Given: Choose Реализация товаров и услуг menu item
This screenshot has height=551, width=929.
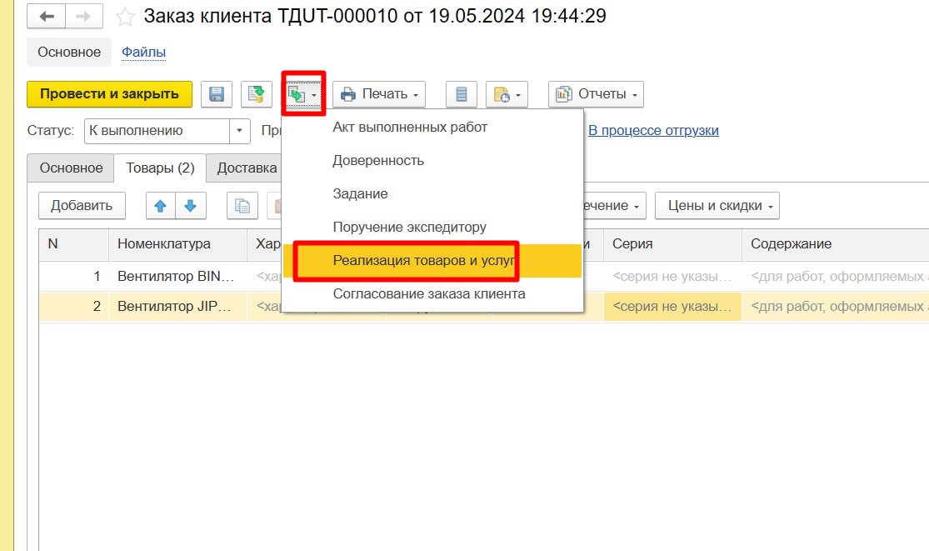Looking at the screenshot, I should point(432,261).
